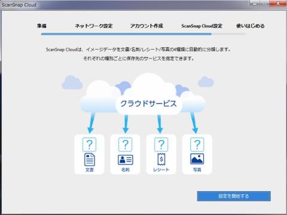Select the レシート receipt icon
Screen dimensions: 287x215
tap(161, 159)
